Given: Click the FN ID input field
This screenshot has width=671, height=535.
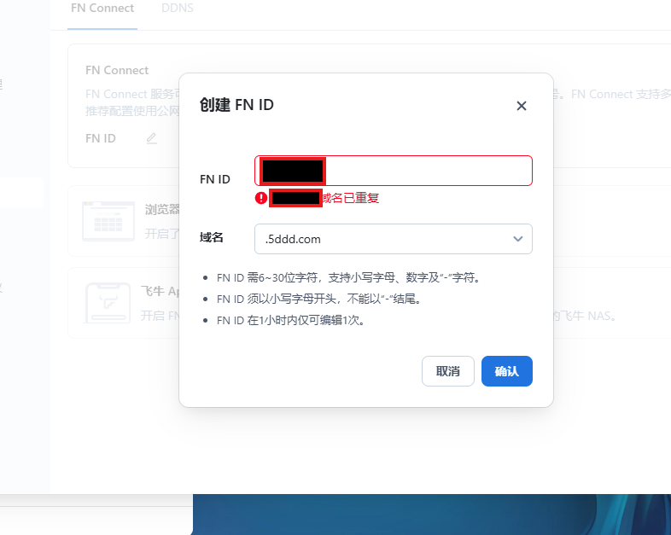Looking at the screenshot, I should point(394,171).
